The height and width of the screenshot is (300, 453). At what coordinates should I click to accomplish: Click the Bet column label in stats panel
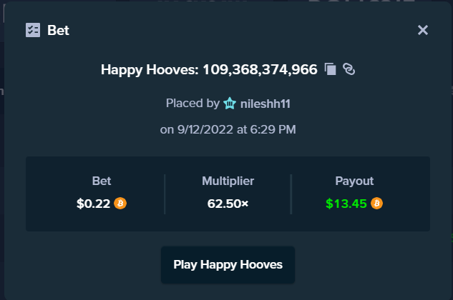tap(102, 181)
